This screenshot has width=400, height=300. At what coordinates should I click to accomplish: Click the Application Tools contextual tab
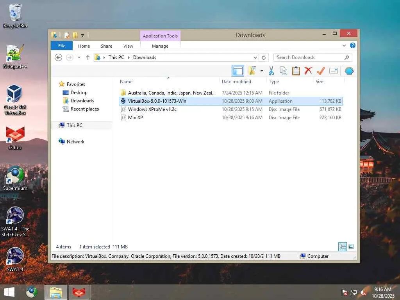(x=160, y=36)
